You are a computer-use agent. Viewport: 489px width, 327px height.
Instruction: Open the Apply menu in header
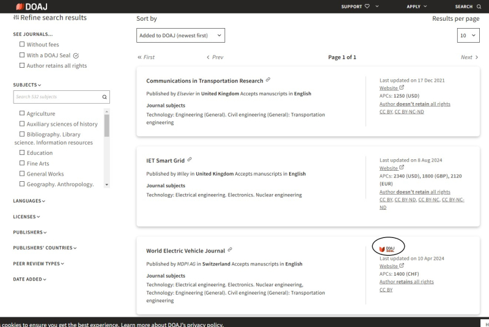[417, 7]
